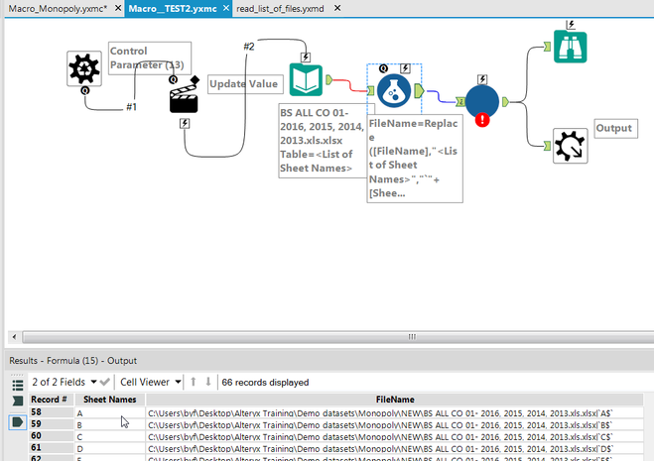Viewport: 654px width, 461px height.
Task: Switch to Macro__TEST2.yxmc tab
Action: pyautogui.click(x=173, y=9)
